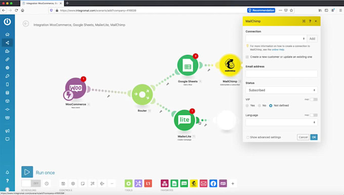Open green Flow control tools icon
The image size is (344, 195).
coord(128,183)
